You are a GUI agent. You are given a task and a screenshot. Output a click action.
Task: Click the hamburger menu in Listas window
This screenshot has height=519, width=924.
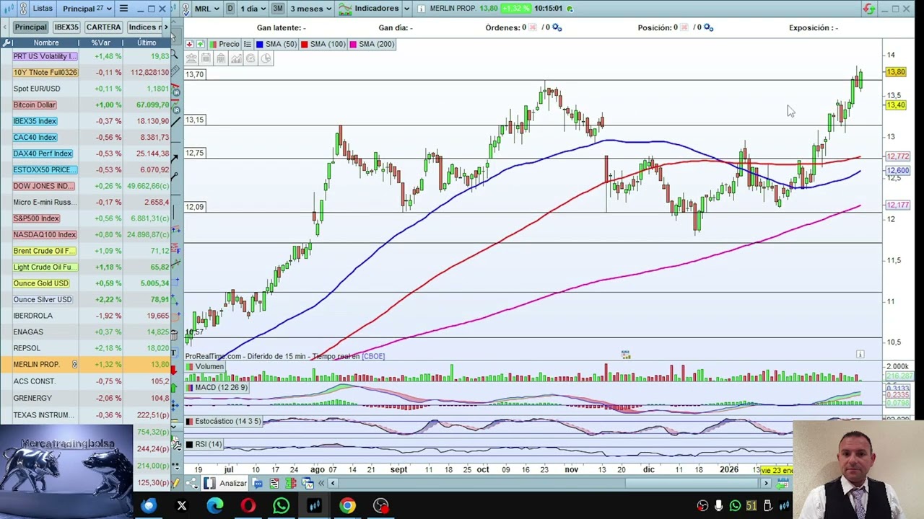click(x=123, y=9)
